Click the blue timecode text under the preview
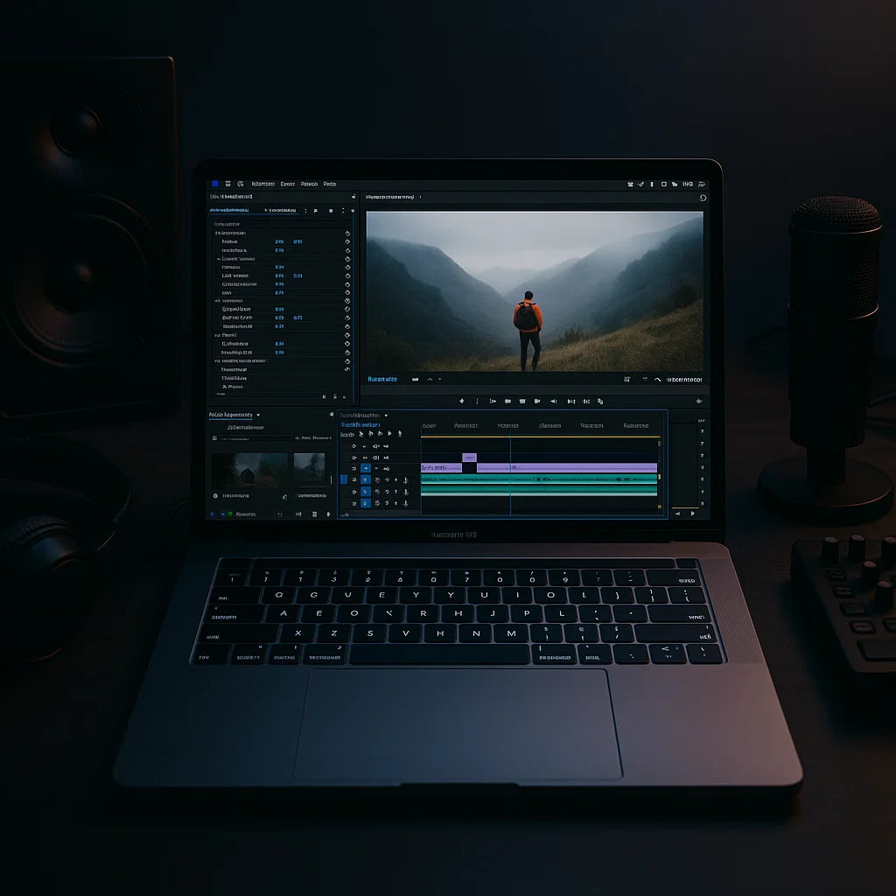This screenshot has width=896, height=896. (x=382, y=379)
